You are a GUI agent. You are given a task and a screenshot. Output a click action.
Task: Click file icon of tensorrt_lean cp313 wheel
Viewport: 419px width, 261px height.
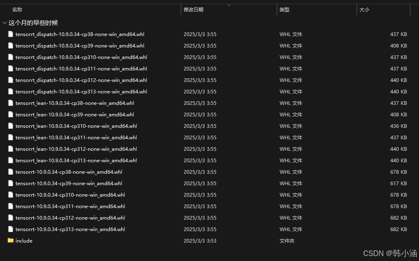tap(10, 160)
